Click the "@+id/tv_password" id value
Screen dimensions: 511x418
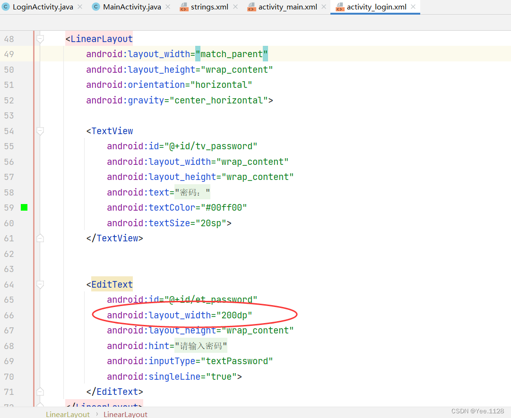coord(211,146)
